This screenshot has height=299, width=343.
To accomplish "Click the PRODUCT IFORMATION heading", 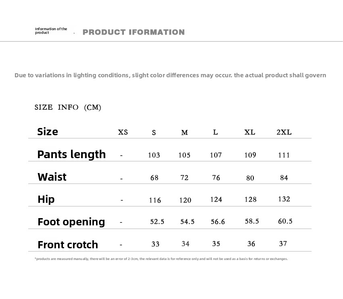I will click(134, 32).
